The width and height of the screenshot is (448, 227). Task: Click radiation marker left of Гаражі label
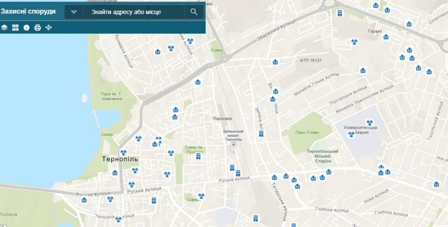[x=353, y=42]
